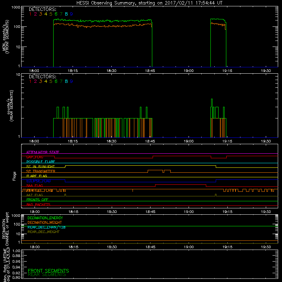Click the BAD_PACKETS flag label

(x=38, y=204)
